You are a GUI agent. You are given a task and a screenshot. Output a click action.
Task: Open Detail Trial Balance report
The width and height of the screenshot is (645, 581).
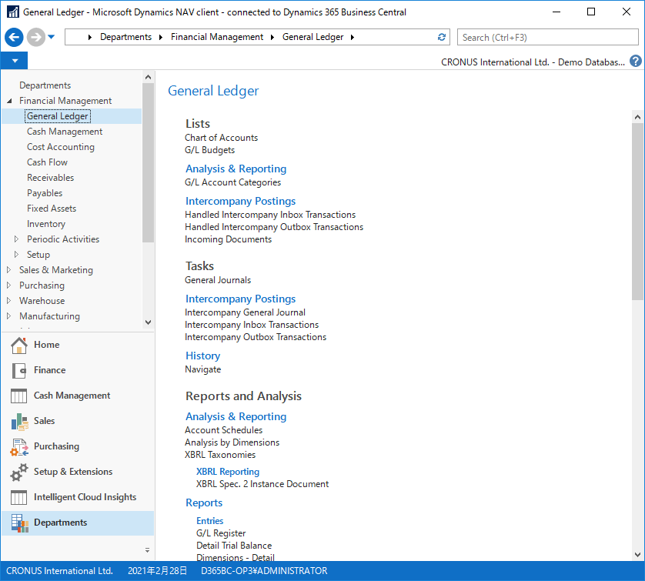point(234,546)
